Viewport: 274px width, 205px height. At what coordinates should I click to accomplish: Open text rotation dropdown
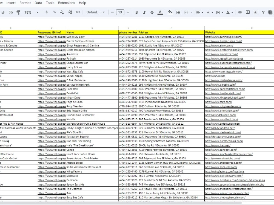pyautogui.click(x=230, y=12)
